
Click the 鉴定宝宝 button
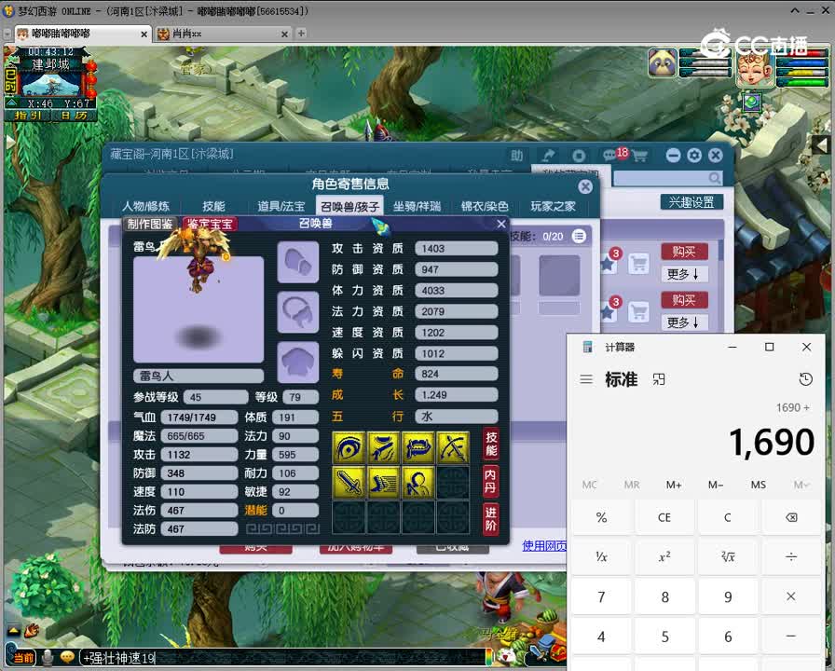pos(210,224)
